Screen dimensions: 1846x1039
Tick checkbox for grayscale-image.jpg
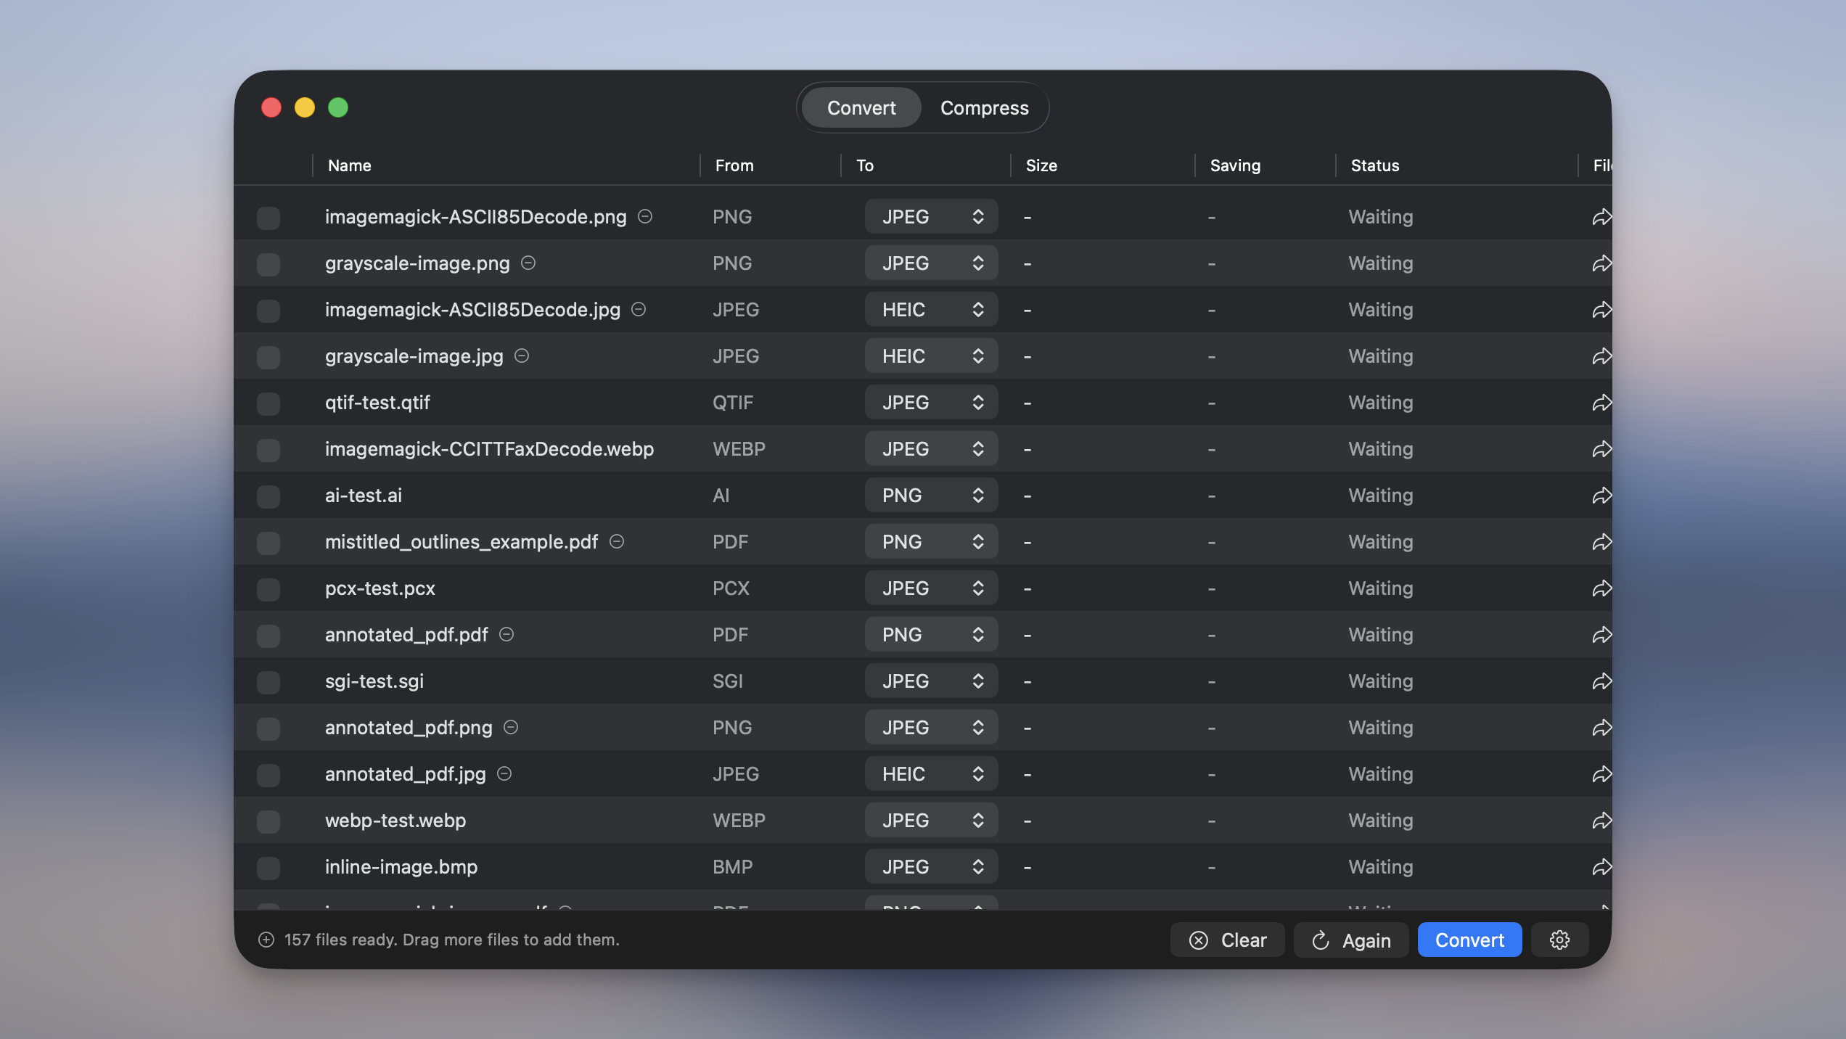pyautogui.click(x=268, y=357)
